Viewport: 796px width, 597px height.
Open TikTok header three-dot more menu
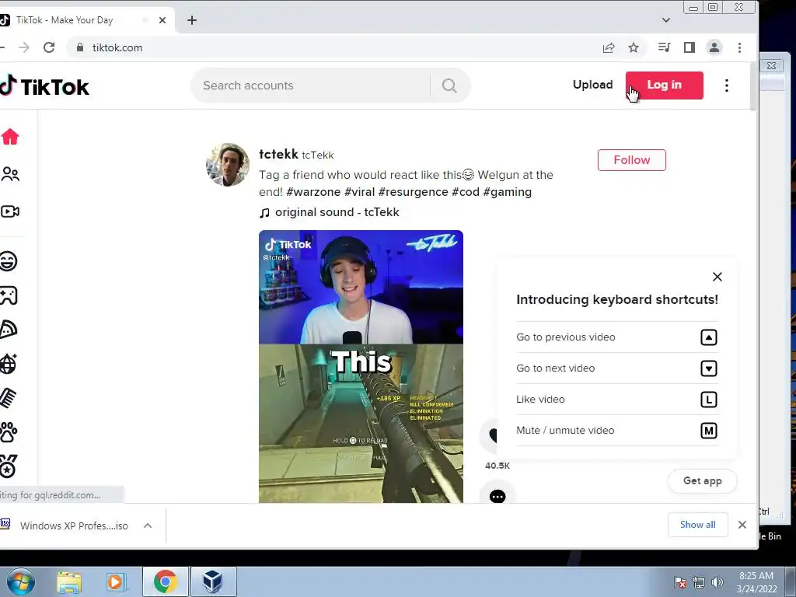pos(727,86)
